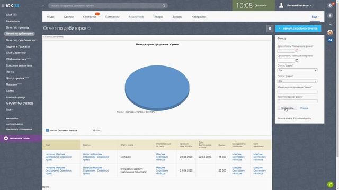Open АНАЛИТИКА СЧЕТОВ in left sidebar
339x190 pixels.
pyautogui.click(x=19, y=103)
